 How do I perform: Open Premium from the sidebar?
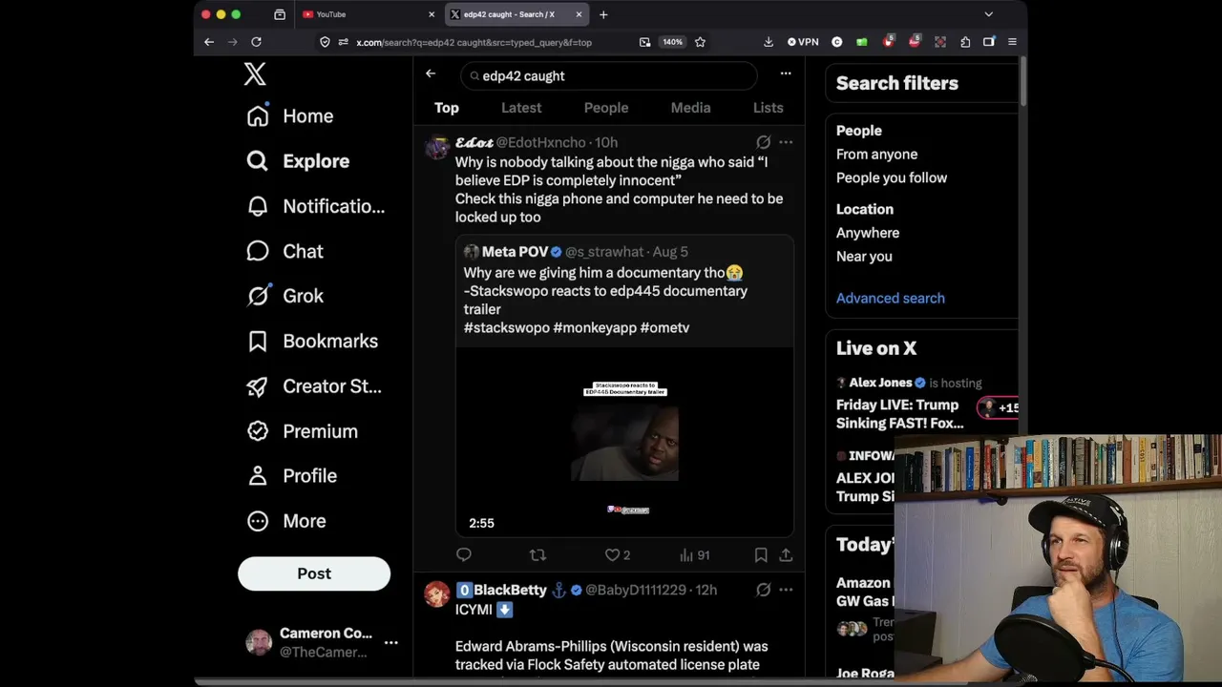click(302, 431)
